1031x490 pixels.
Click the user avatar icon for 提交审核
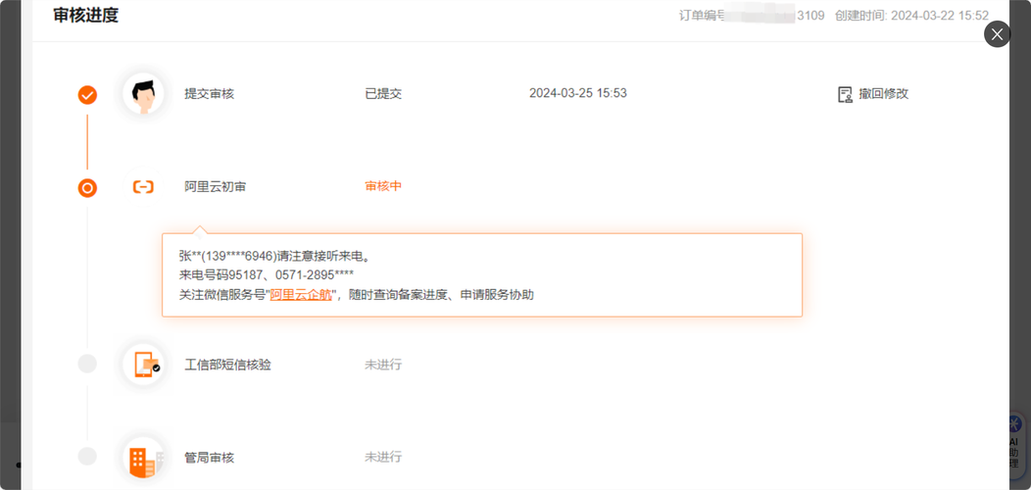point(143,94)
